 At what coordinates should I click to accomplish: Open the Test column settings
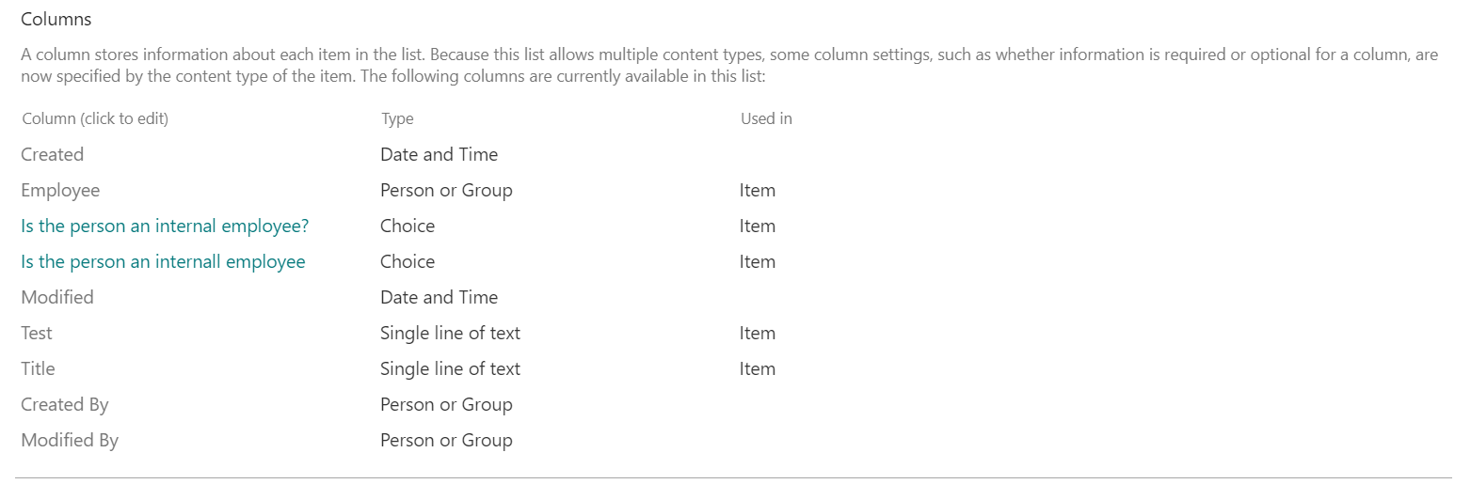click(x=37, y=333)
